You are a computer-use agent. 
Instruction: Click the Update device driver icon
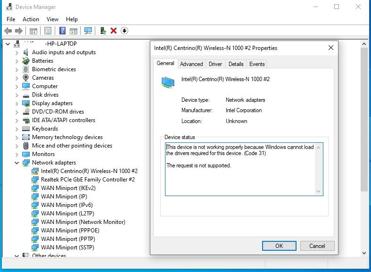pos(103,31)
